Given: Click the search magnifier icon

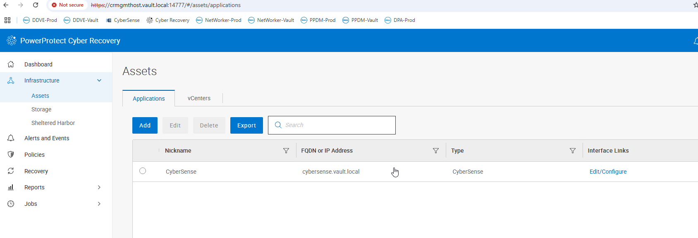Looking at the screenshot, I should pos(278,125).
